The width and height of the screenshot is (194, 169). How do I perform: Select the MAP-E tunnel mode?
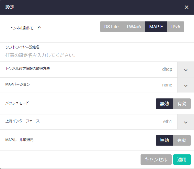[156, 27]
